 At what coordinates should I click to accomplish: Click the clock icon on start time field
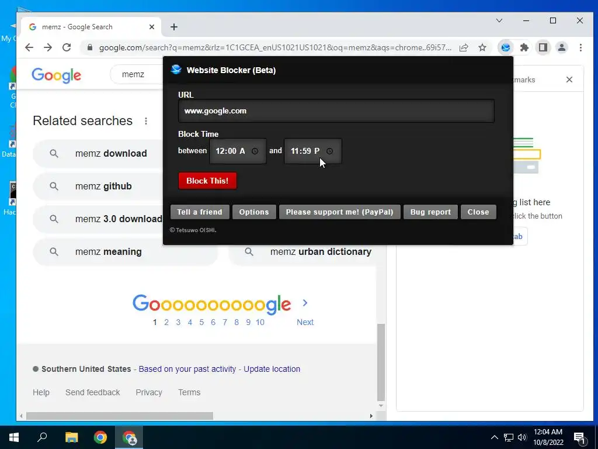(255, 151)
